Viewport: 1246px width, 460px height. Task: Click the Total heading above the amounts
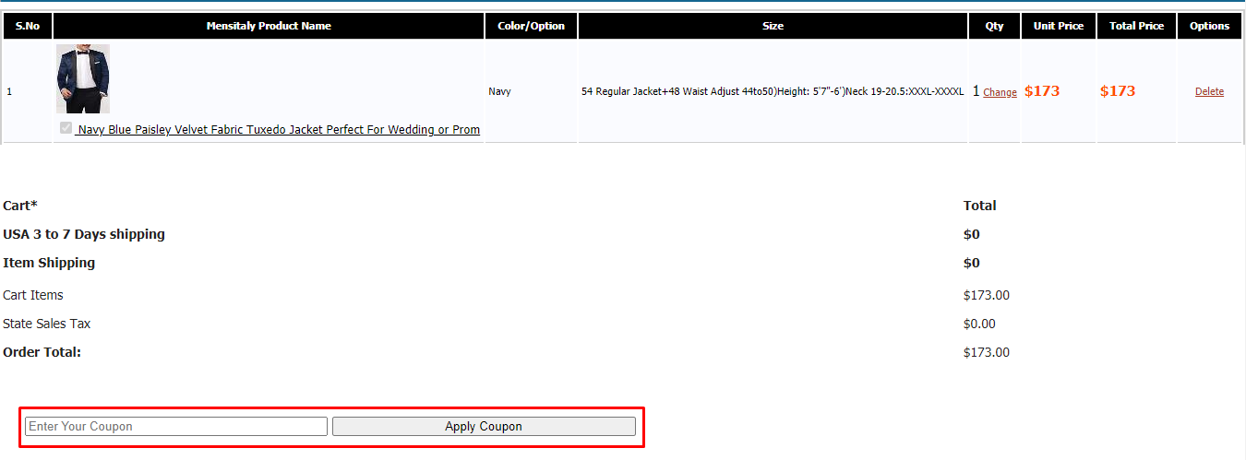(x=980, y=206)
